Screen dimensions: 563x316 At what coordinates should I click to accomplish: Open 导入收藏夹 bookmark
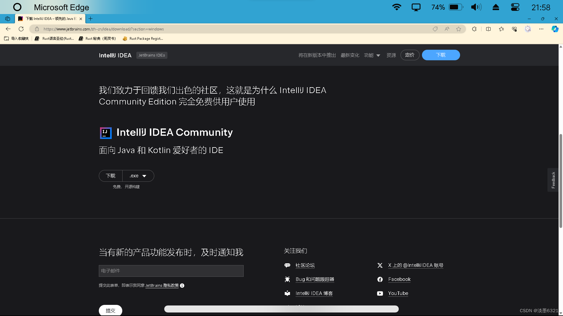coord(16,39)
